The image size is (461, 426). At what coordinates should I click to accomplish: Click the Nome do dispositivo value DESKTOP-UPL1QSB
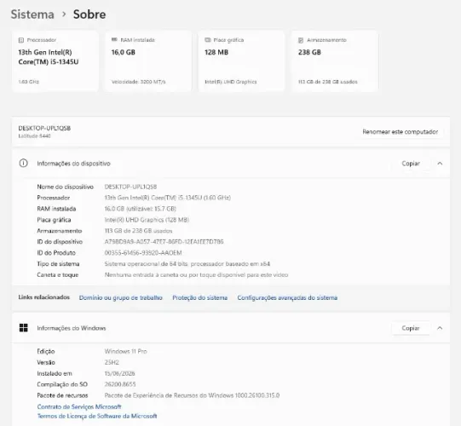[x=130, y=187]
